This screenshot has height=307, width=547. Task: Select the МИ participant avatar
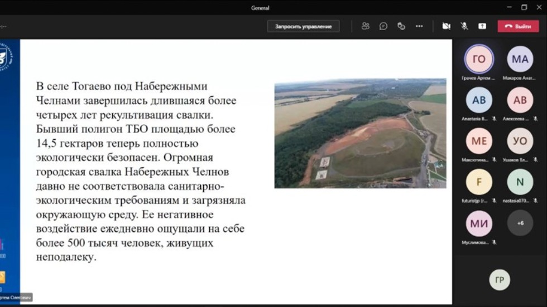[x=479, y=223]
